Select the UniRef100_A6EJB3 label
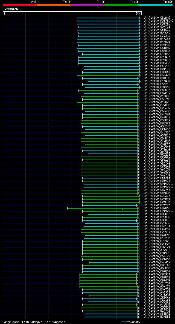The height and width of the screenshot is (324, 175). tap(157, 178)
